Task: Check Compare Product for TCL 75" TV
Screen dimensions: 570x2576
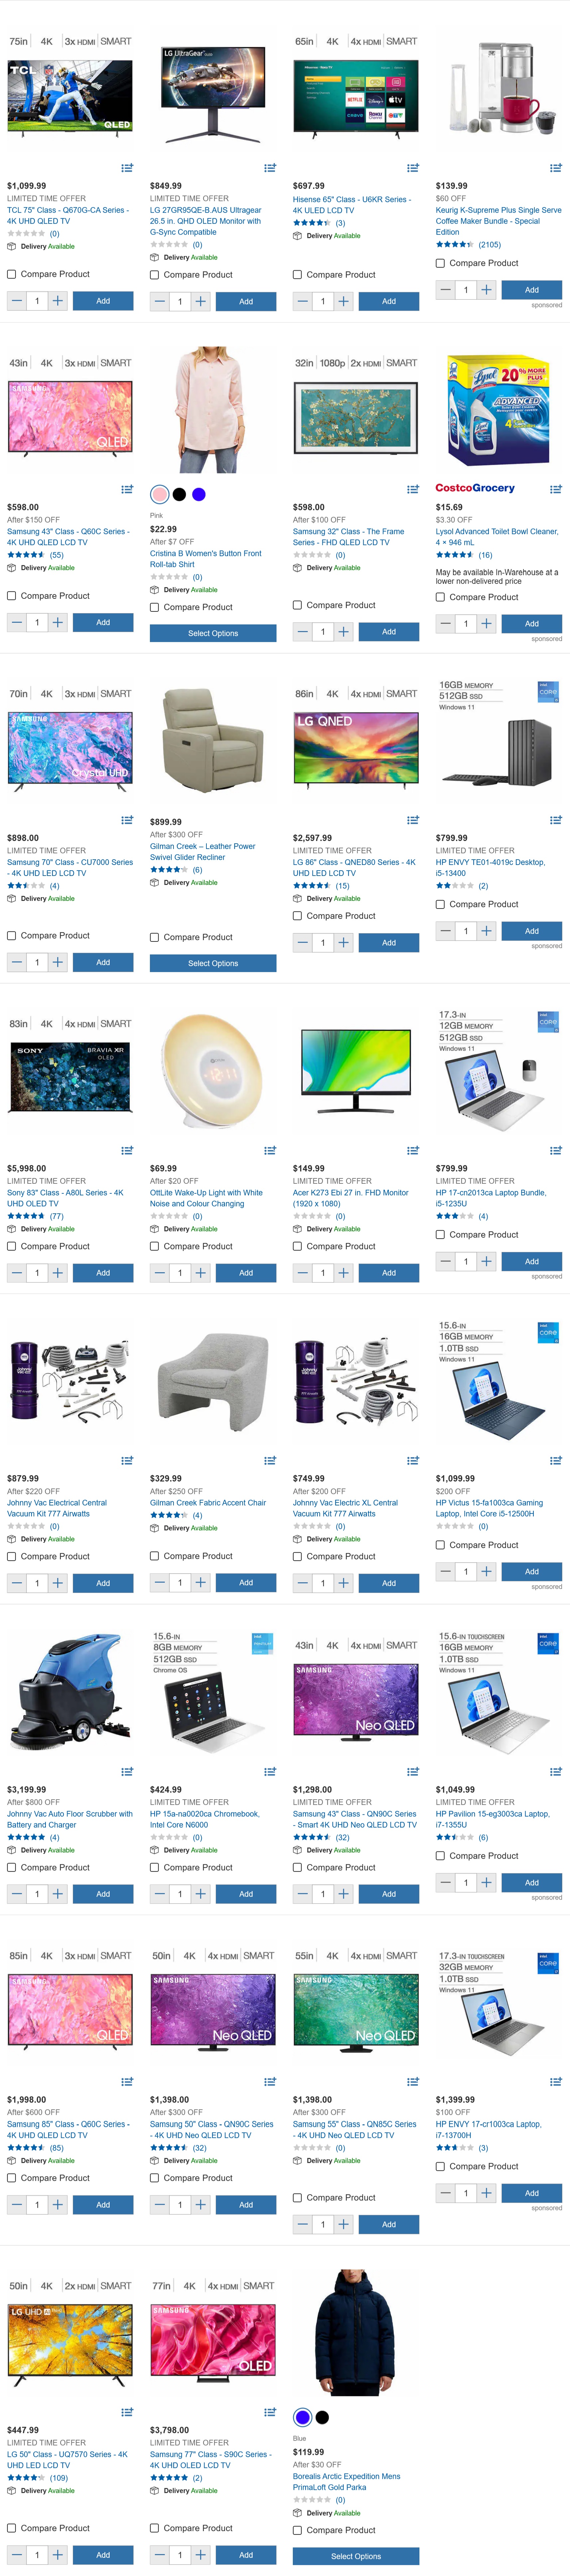Action: pos(12,274)
